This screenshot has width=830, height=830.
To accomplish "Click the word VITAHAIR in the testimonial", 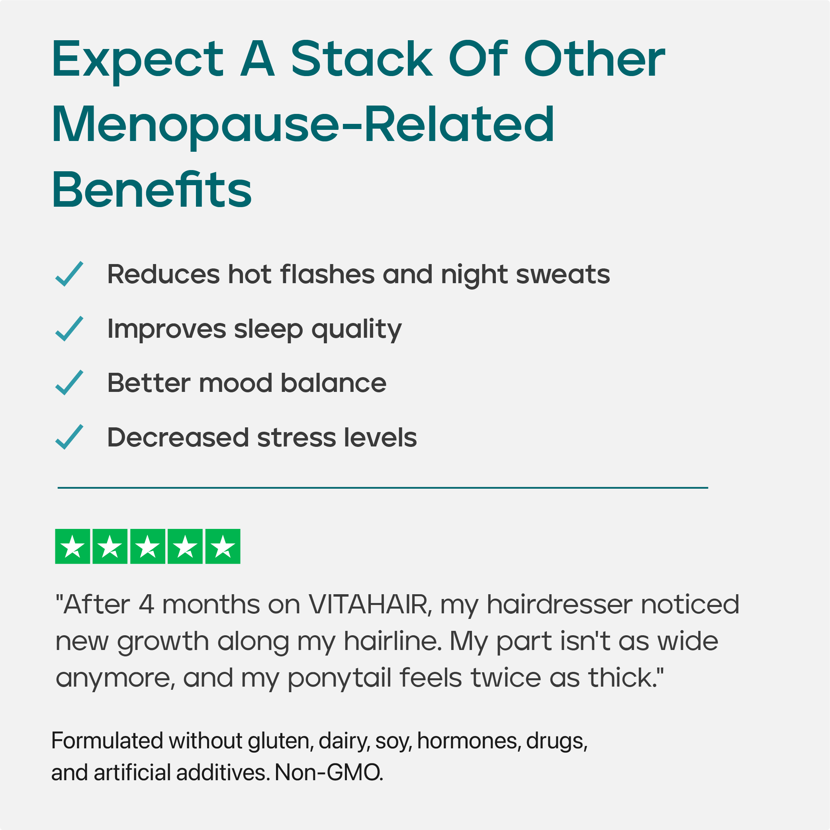I will coord(370,605).
